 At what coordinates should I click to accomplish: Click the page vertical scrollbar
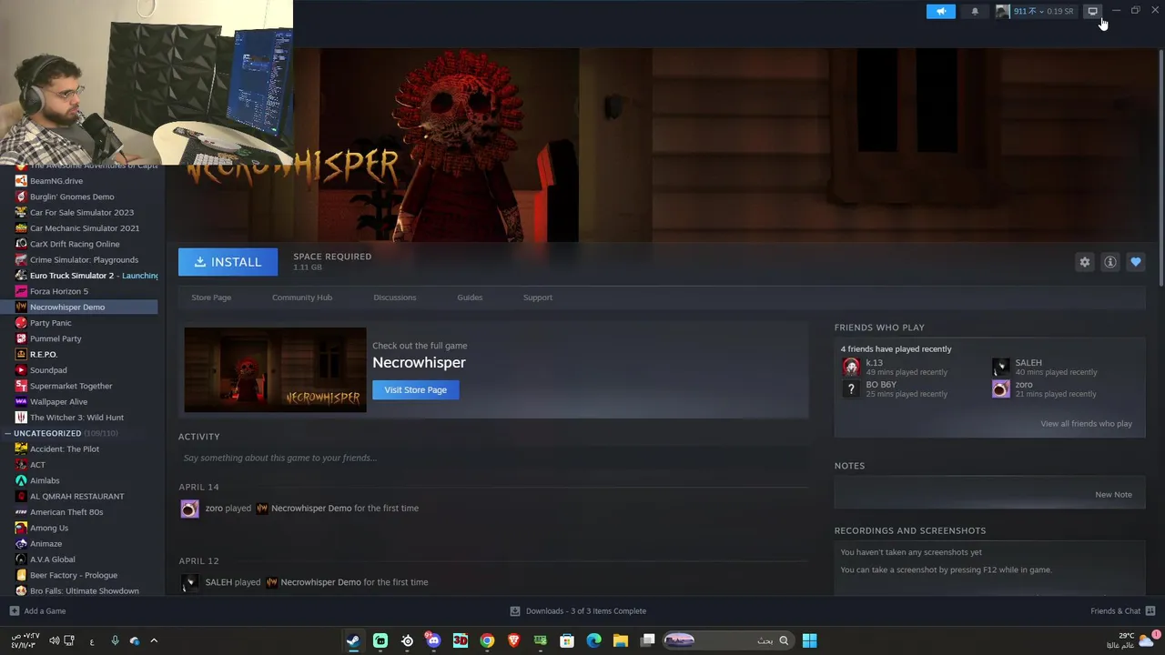coord(1160,168)
